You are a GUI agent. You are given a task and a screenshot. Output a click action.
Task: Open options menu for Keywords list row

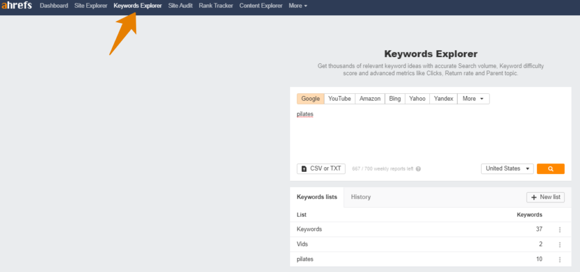[x=560, y=230]
